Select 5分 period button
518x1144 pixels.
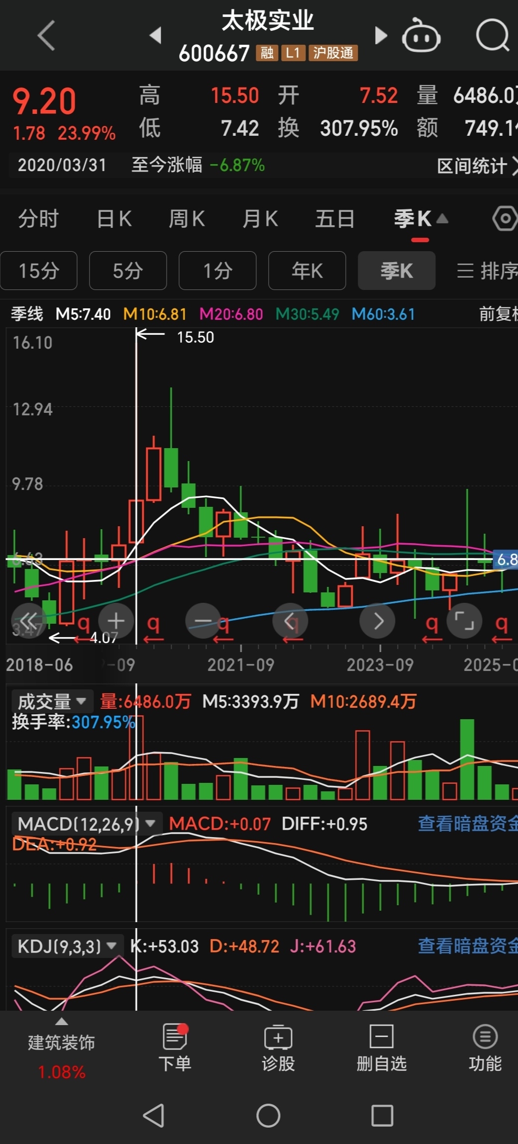(128, 271)
